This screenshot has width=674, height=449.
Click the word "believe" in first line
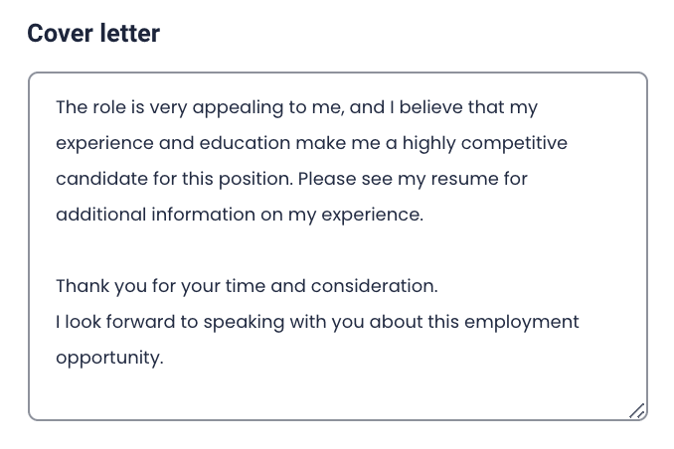430,107
